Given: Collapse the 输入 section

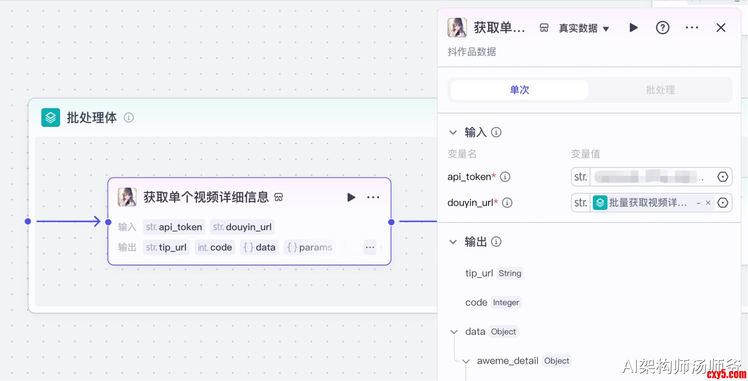Looking at the screenshot, I should coord(453,132).
